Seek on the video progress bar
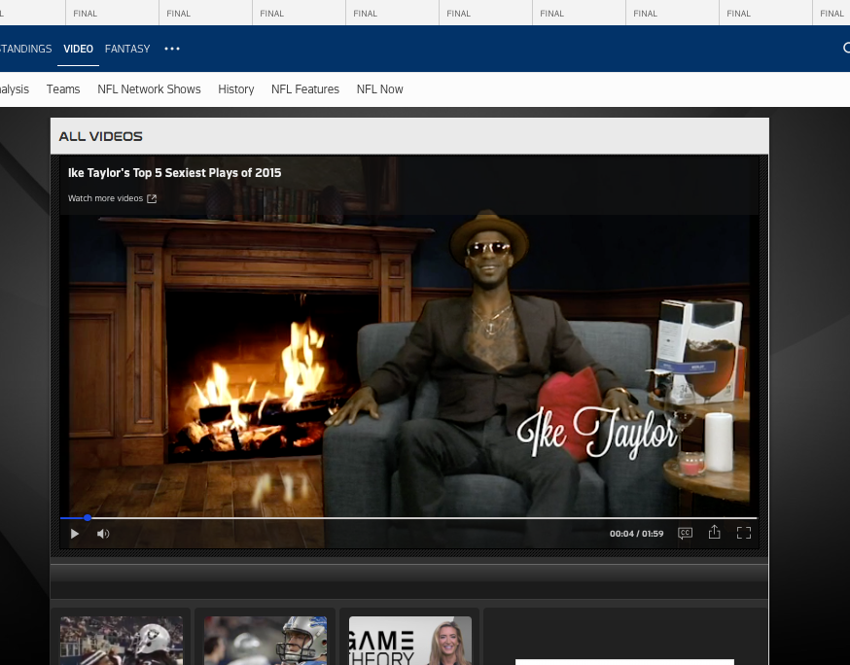The height and width of the screenshot is (665, 850). coord(408,518)
